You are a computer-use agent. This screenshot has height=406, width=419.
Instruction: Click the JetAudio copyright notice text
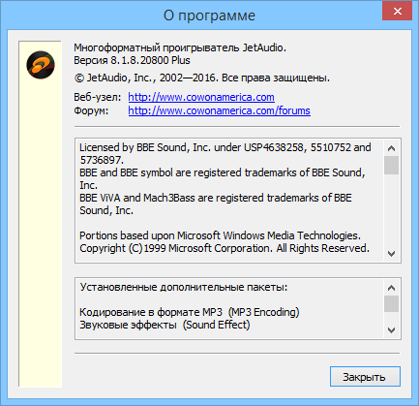[x=202, y=78]
